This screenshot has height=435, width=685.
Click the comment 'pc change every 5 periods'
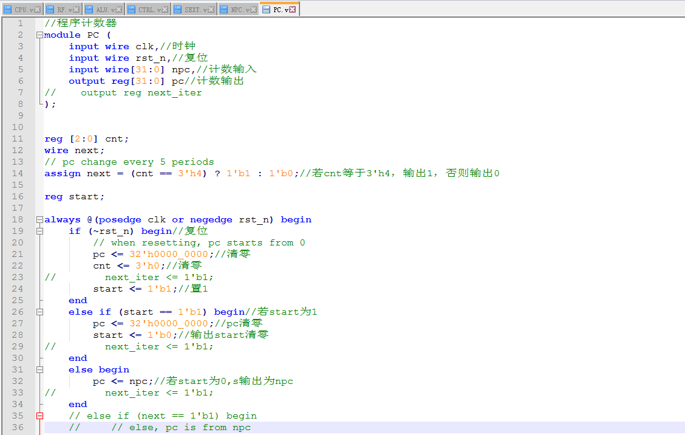[x=138, y=162]
